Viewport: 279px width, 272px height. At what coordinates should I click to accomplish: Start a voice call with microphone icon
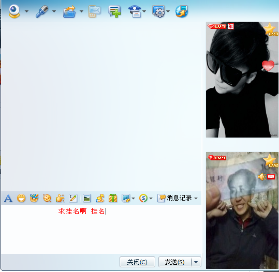(42, 11)
